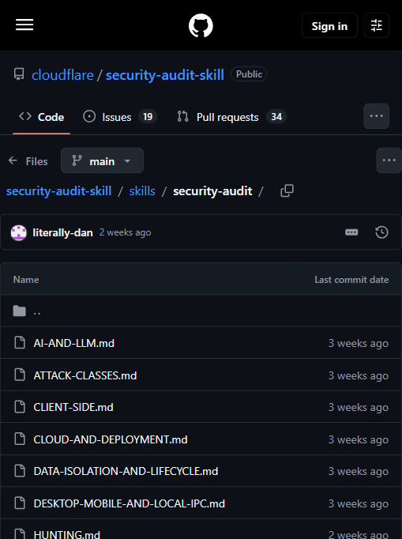Open DATA-ISOLATION-AND-LIFECYCLE.md file
This screenshot has height=539, width=402.
click(x=126, y=471)
